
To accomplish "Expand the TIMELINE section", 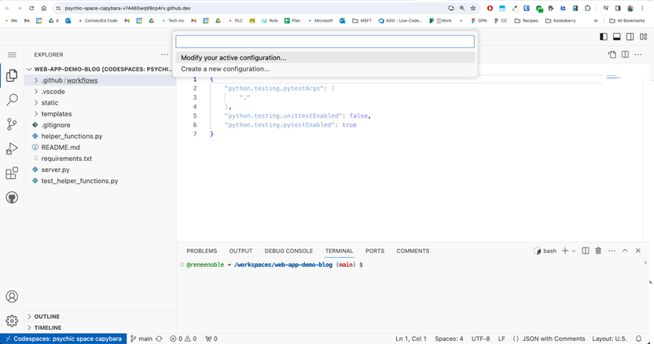I will (100, 328).
